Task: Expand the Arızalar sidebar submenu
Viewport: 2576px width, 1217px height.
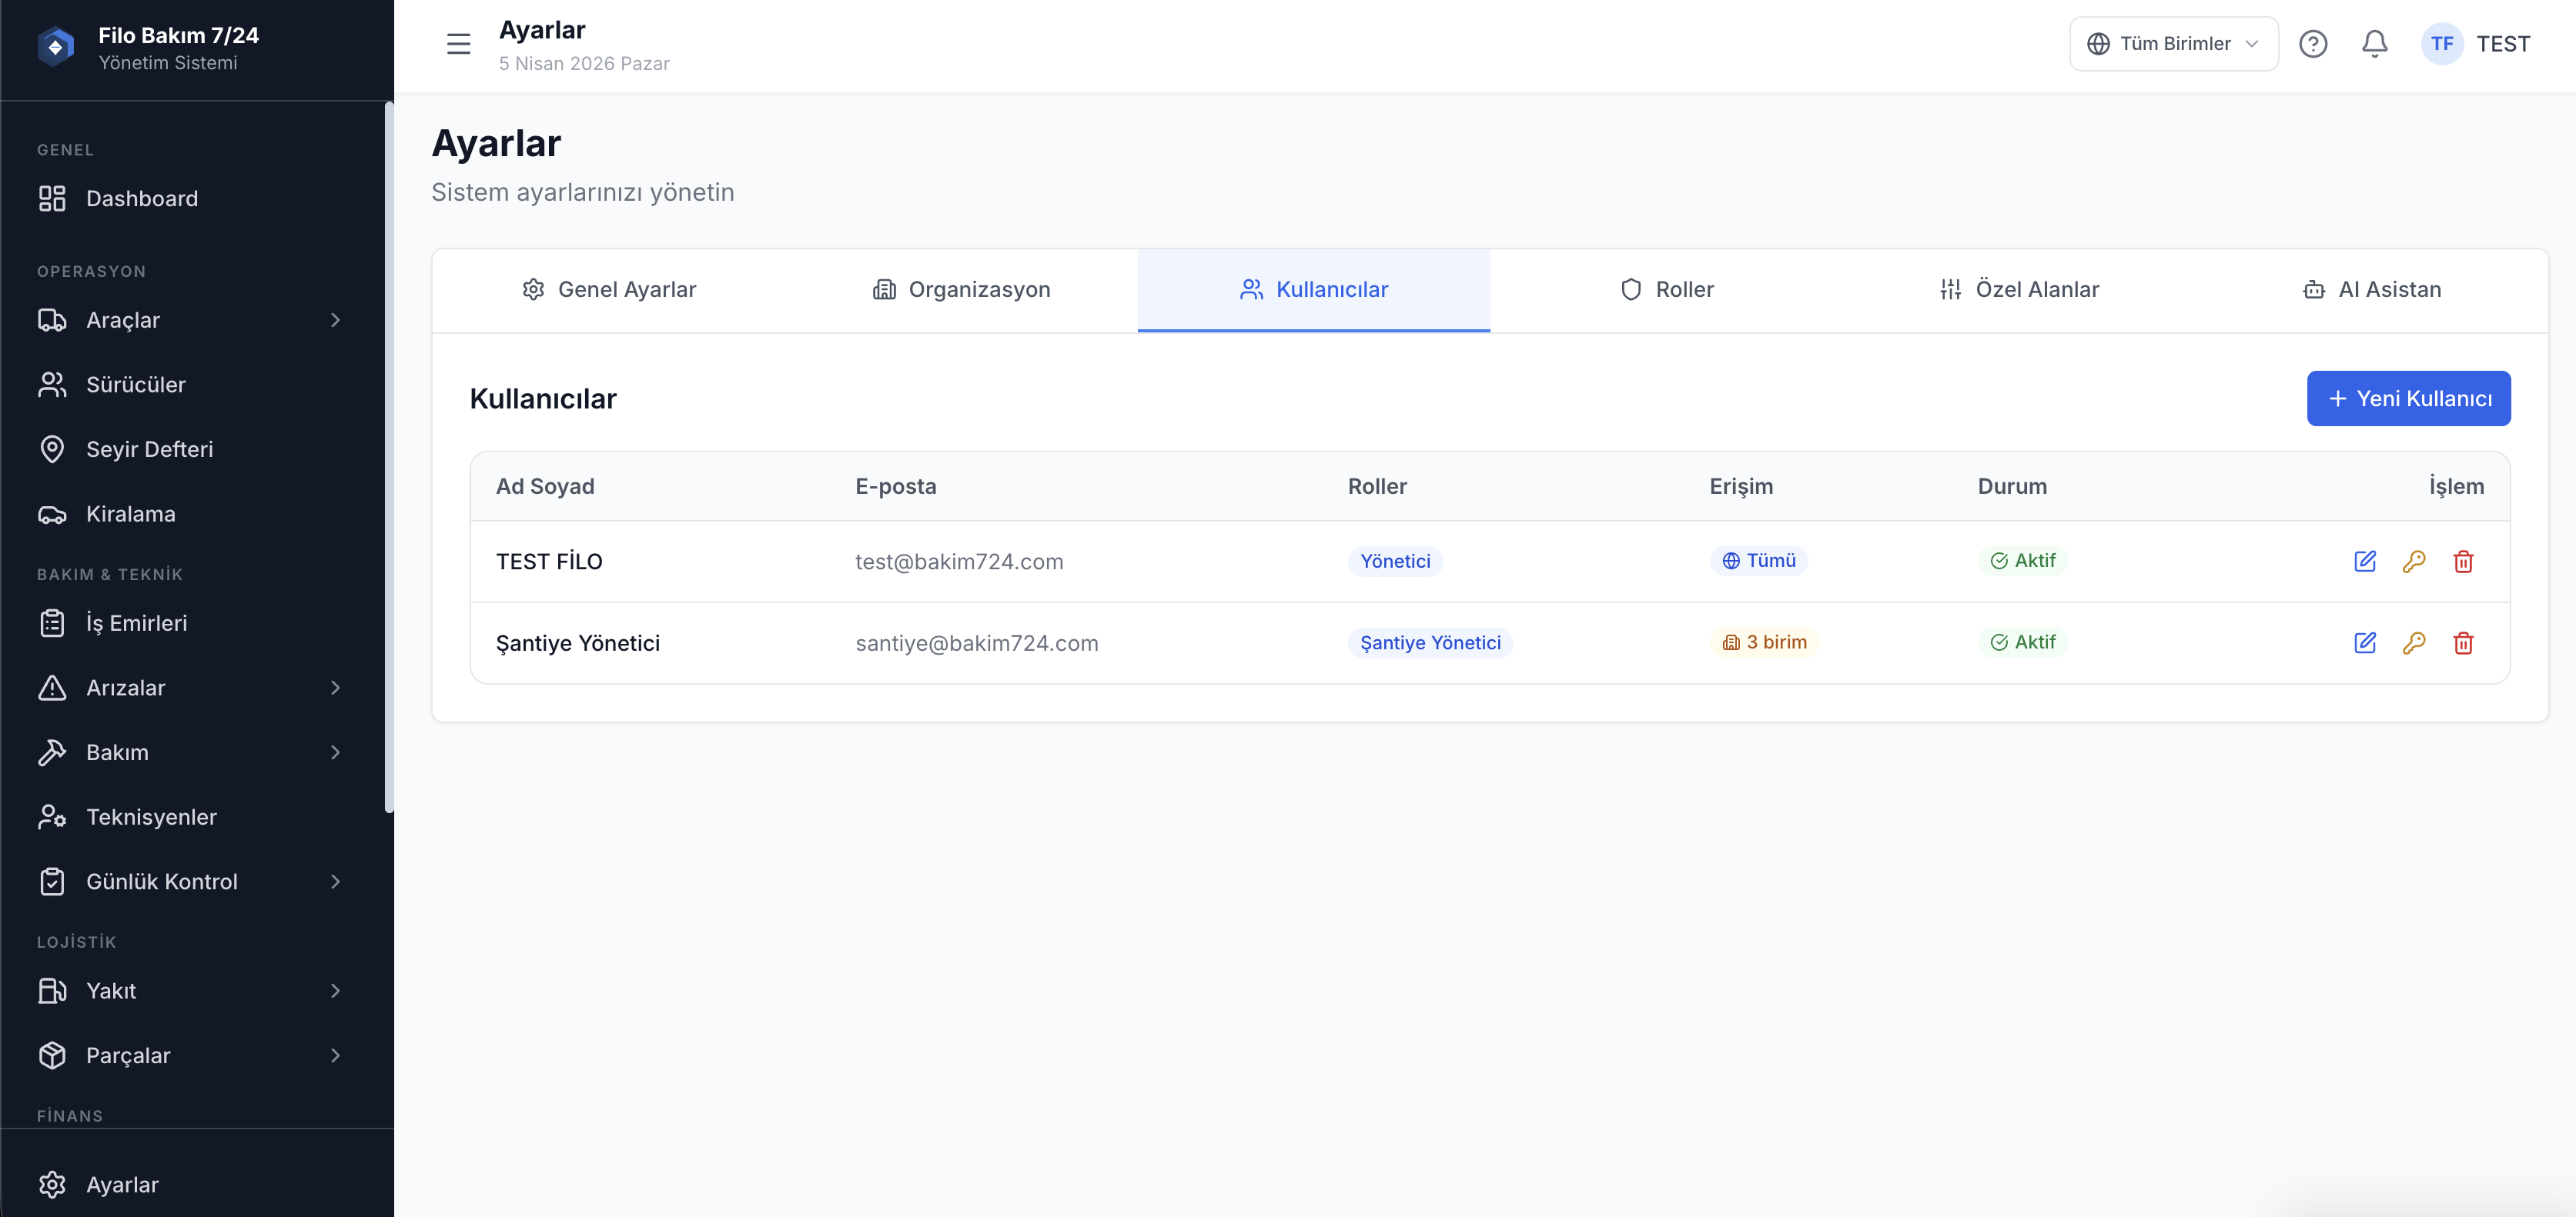Action: pos(335,688)
